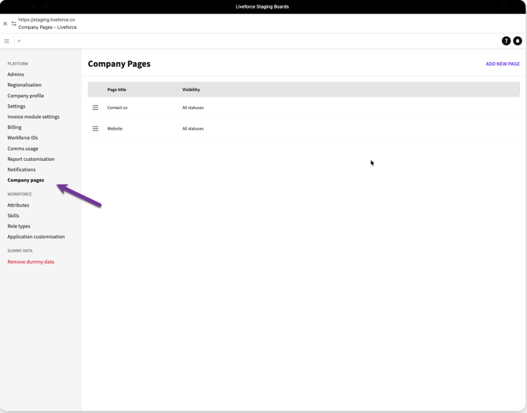Open the Contact us page entry
Screen dimensions: 527x413
point(117,108)
